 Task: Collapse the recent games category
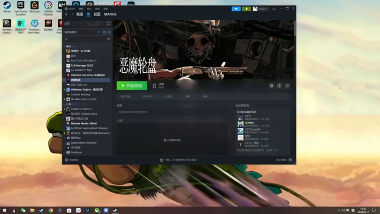(x=70, y=46)
